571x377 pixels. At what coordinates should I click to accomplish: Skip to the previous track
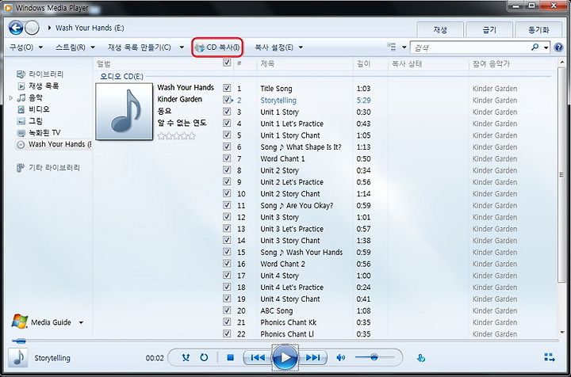tap(258, 358)
